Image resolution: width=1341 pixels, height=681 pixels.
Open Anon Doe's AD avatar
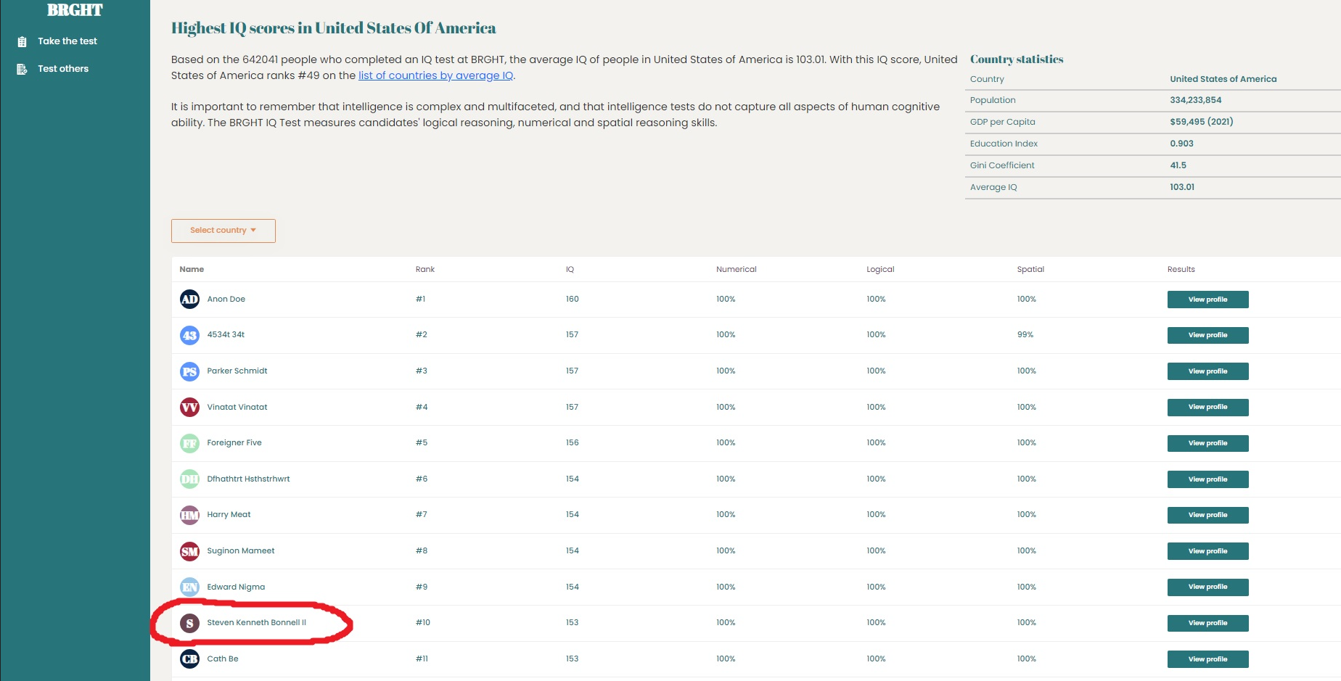coord(189,299)
